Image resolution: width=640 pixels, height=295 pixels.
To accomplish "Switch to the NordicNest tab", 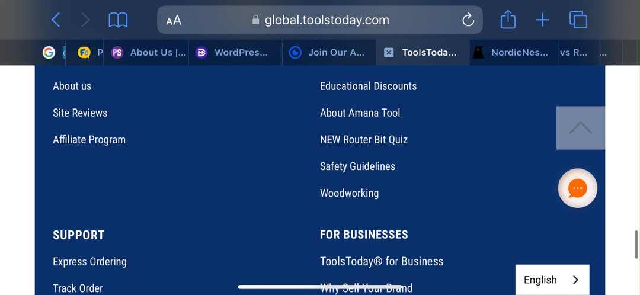I will (514, 52).
